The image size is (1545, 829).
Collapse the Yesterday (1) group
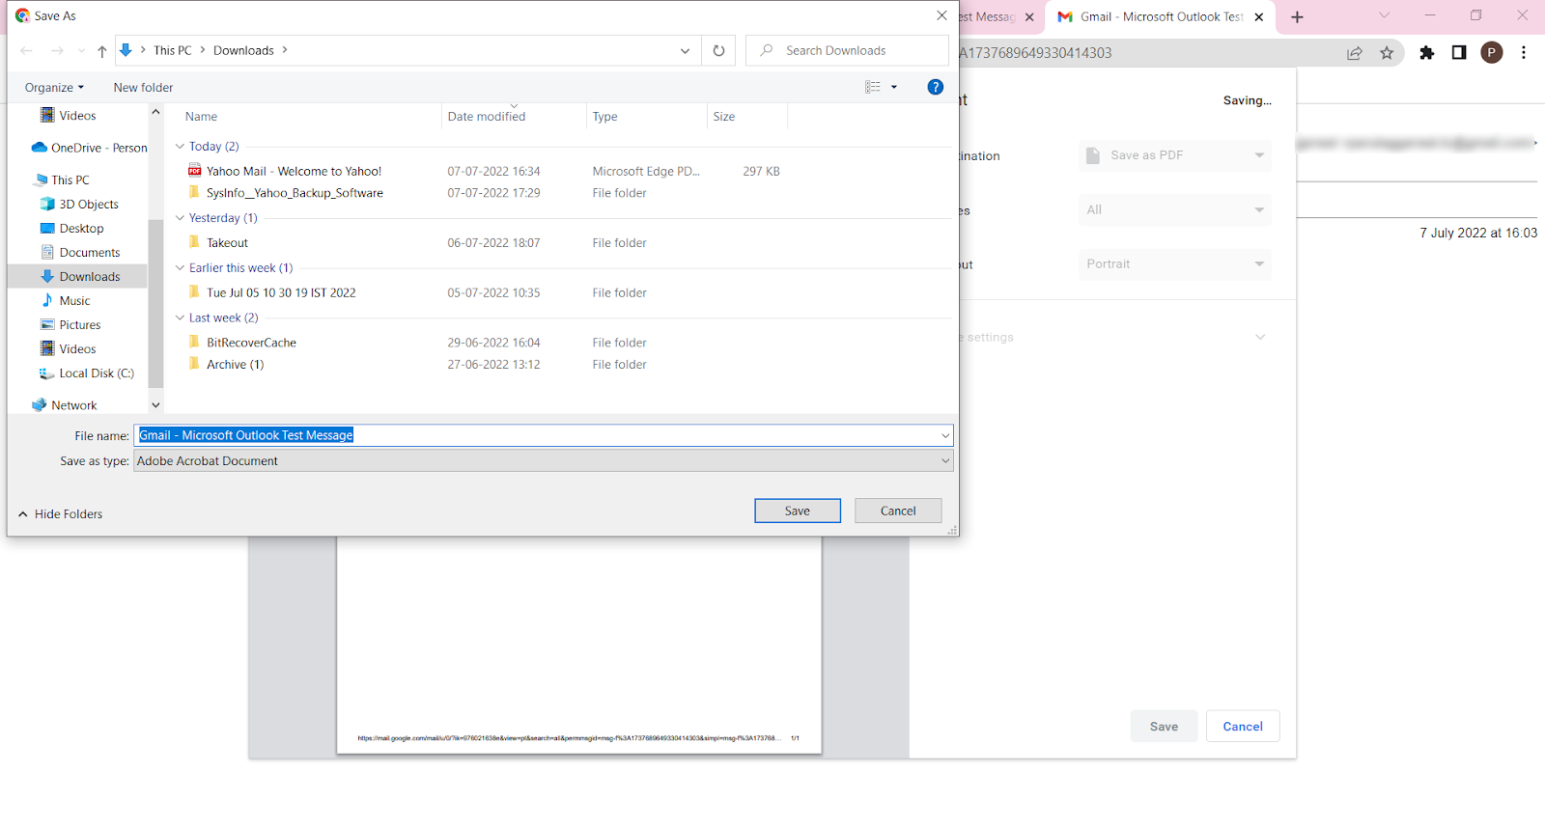180,218
